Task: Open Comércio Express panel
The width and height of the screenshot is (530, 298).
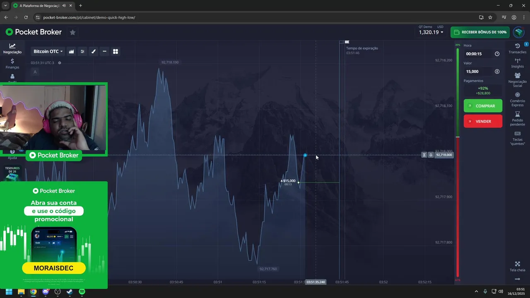Action: [x=518, y=99]
